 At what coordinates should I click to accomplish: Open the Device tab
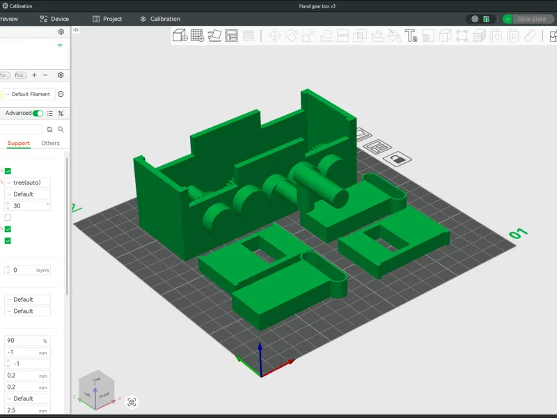coord(54,19)
